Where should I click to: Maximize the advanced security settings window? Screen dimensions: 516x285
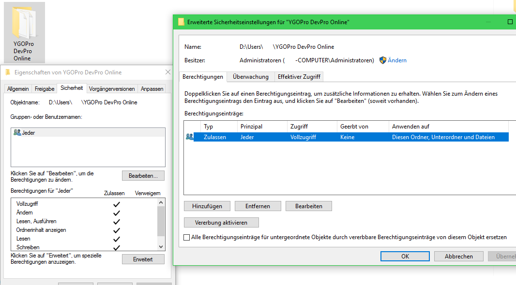[x=510, y=22]
